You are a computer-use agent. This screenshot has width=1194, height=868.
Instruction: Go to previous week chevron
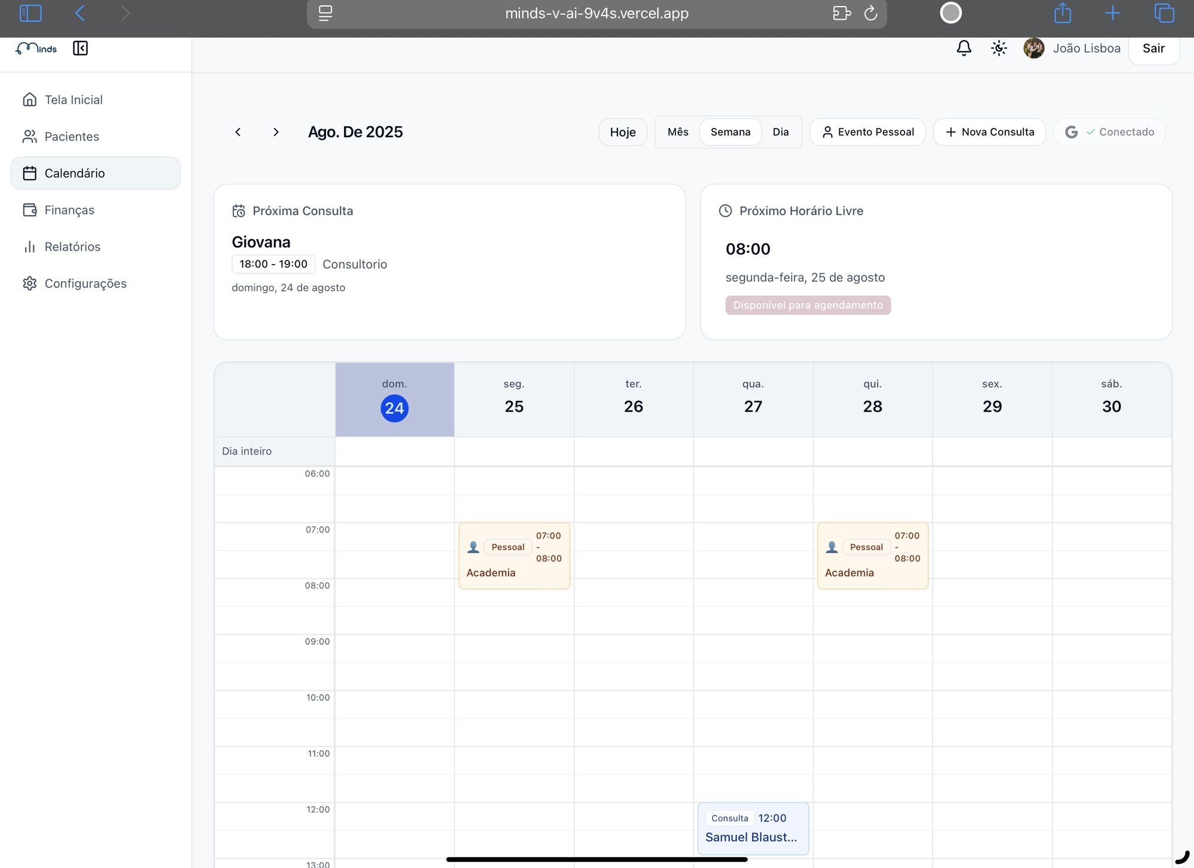(x=238, y=132)
